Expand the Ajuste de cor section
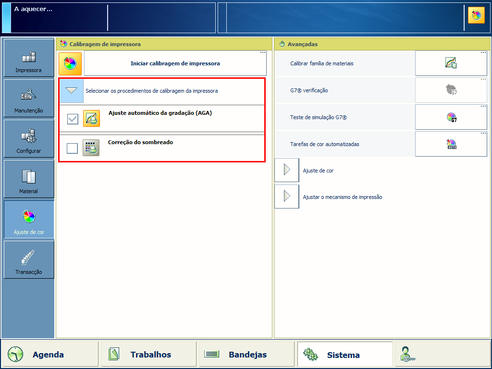The height and width of the screenshot is (369, 492). pos(287,171)
